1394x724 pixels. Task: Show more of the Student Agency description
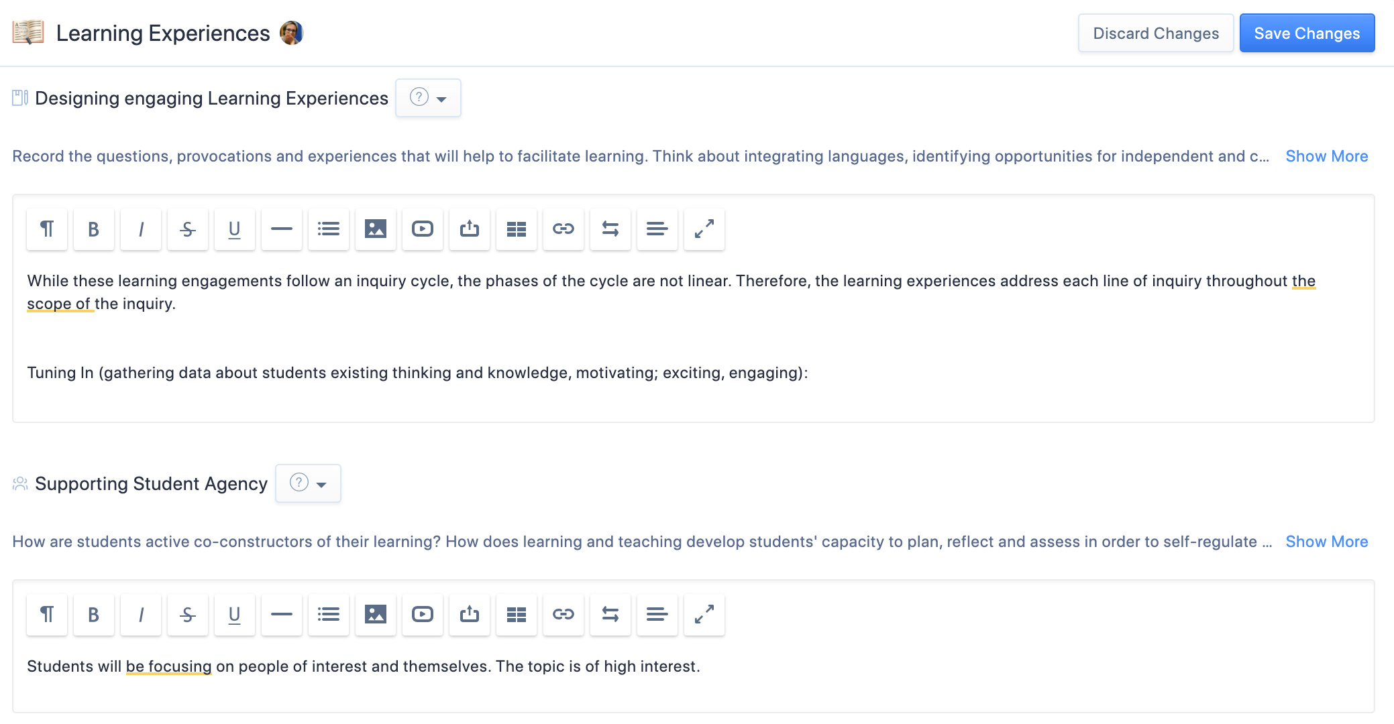click(1326, 542)
